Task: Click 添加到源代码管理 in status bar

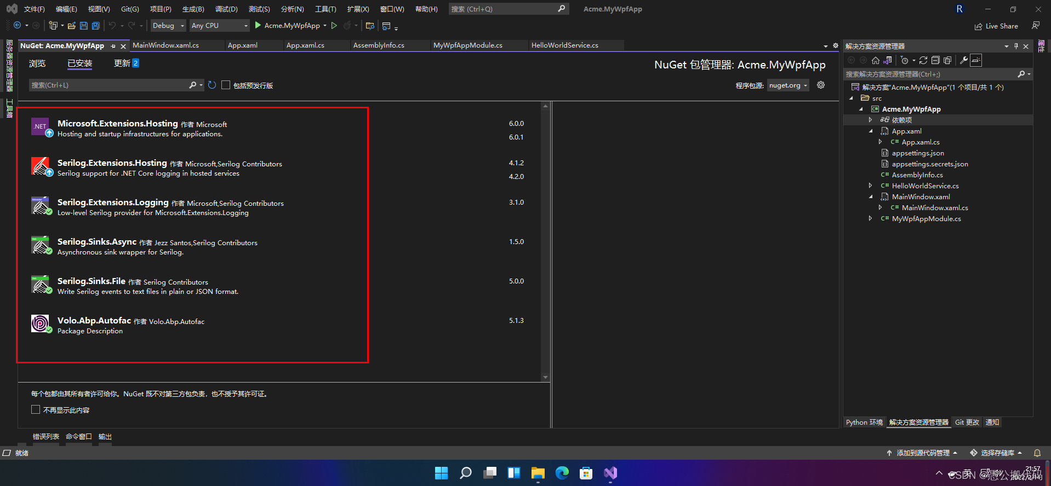Action: (x=922, y=453)
